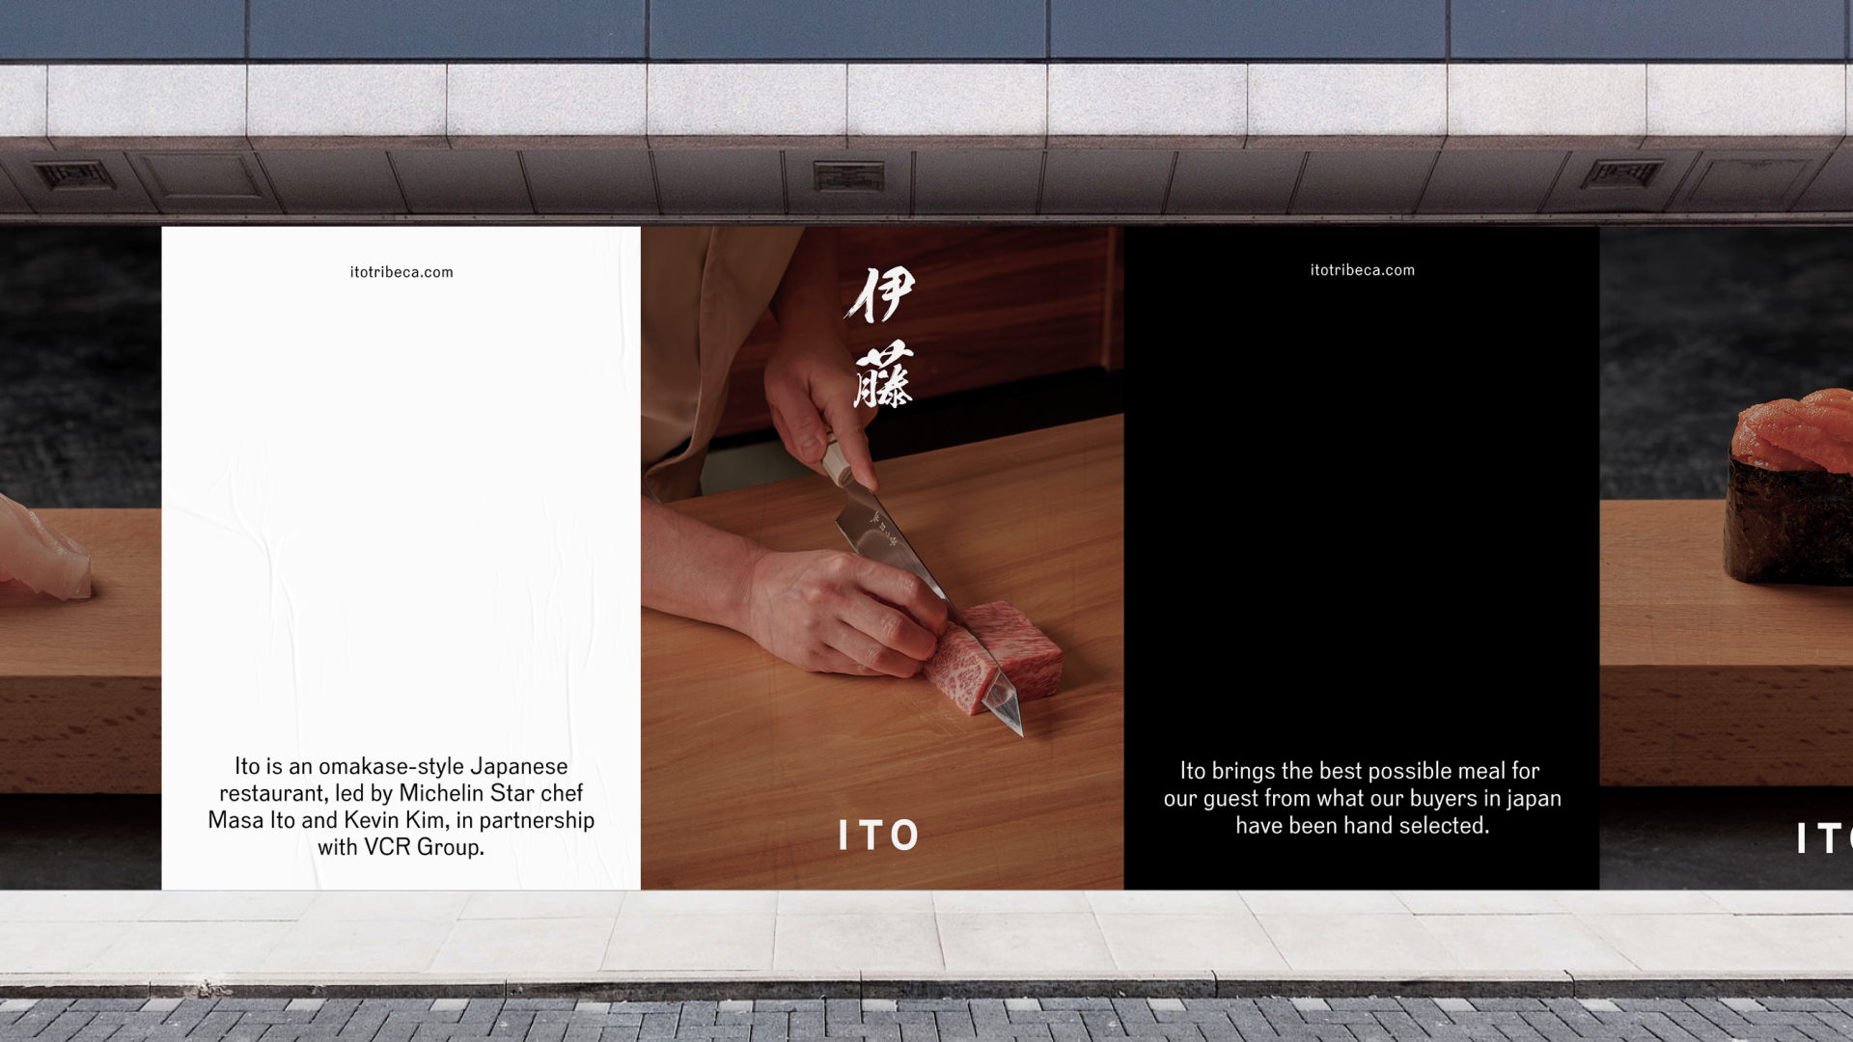Click the Japanese calligraphy logo character 伊

(880, 294)
